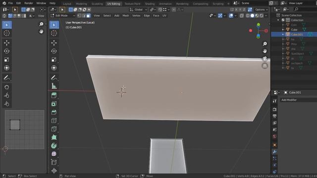Viewport: 317px width, 178px height.
Task: Toggle X-ray display
Action: click(242, 16)
